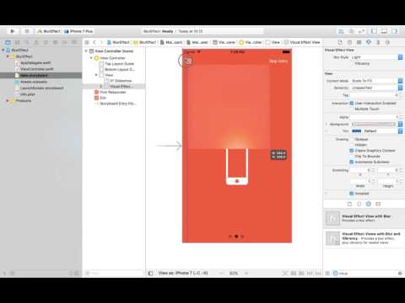405x303 pixels.
Task: Toggle User Interaction Enabled checkbox
Action: (x=352, y=104)
